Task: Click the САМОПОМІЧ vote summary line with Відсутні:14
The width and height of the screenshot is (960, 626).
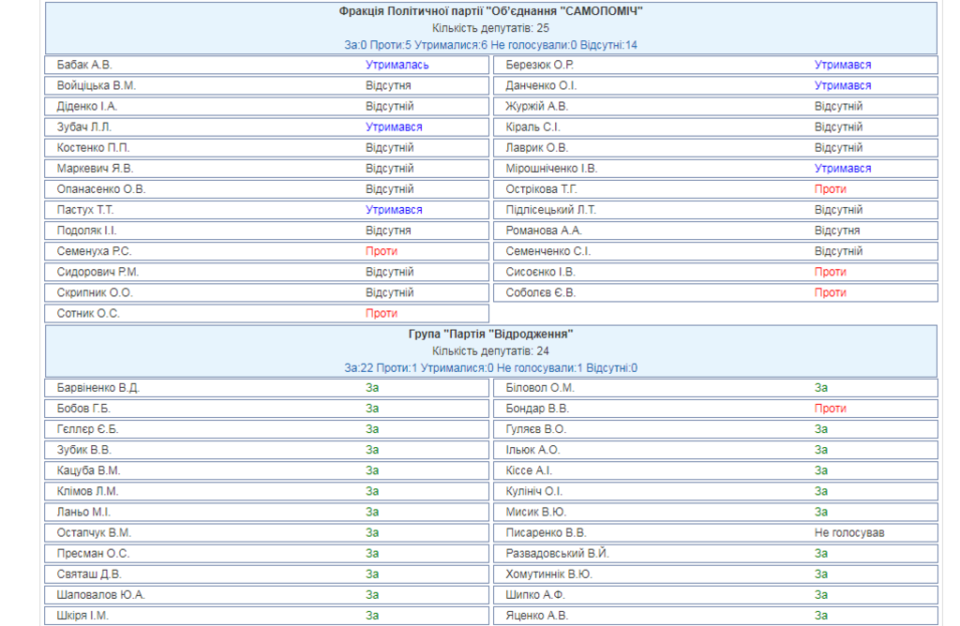Action: (490, 45)
